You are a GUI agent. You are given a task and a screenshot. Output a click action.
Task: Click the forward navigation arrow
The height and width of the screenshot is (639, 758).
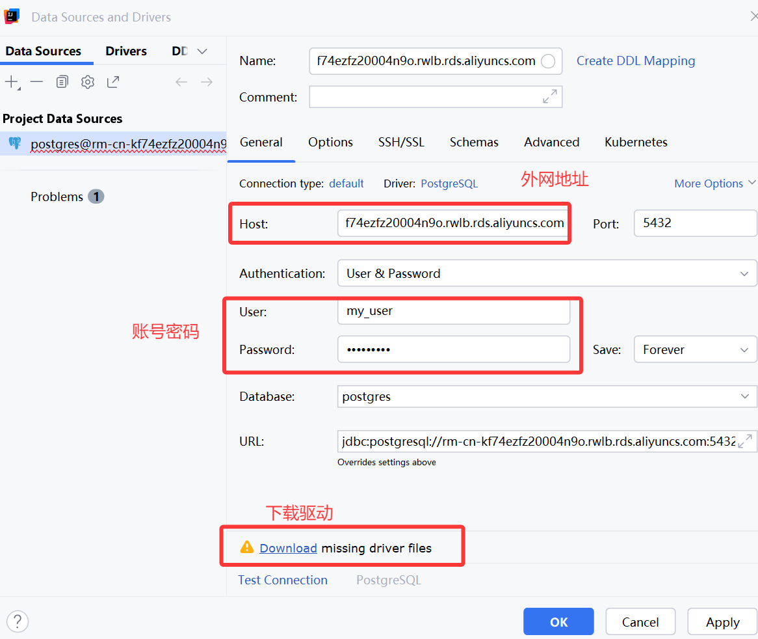tap(207, 82)
